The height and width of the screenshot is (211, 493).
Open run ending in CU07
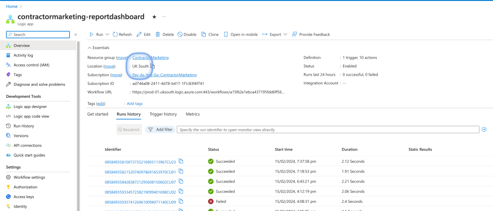point(140,182)
